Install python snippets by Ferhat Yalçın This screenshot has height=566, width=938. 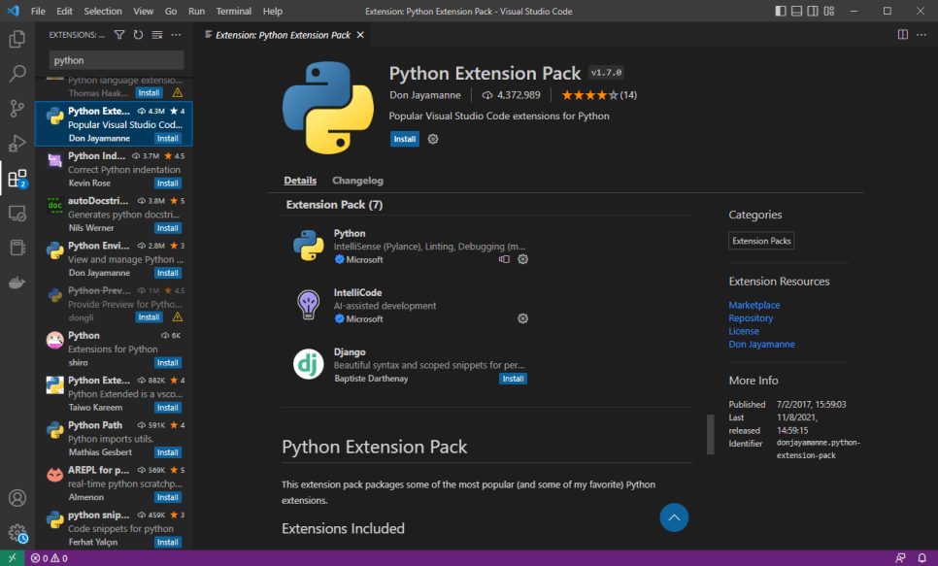tap(167, 543)
